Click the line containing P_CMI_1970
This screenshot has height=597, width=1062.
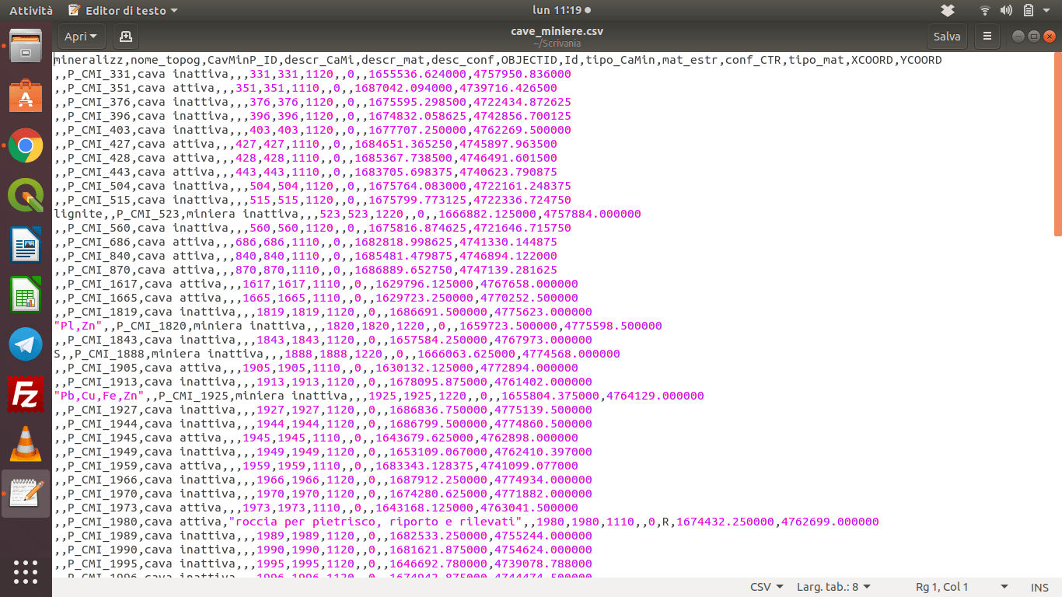pos(323,494)
